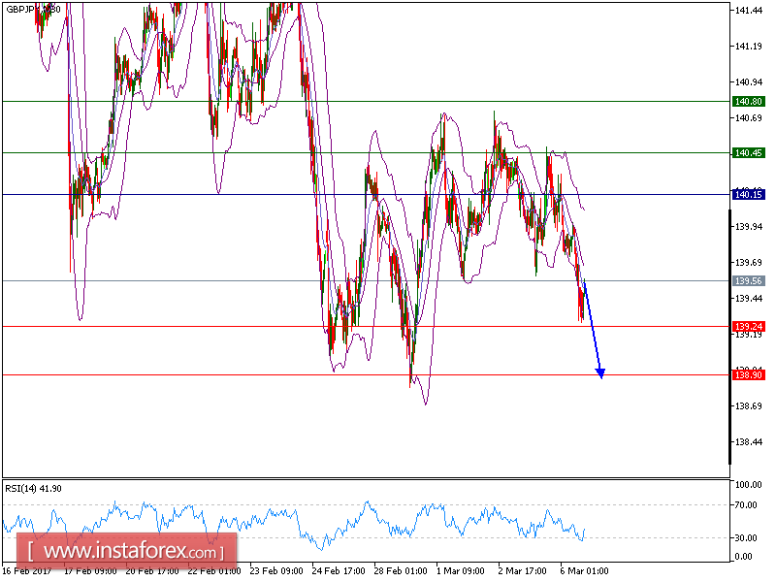Click the red 138.90 target price tag
This screenshot has height=582, width=776.
[747, 372]
